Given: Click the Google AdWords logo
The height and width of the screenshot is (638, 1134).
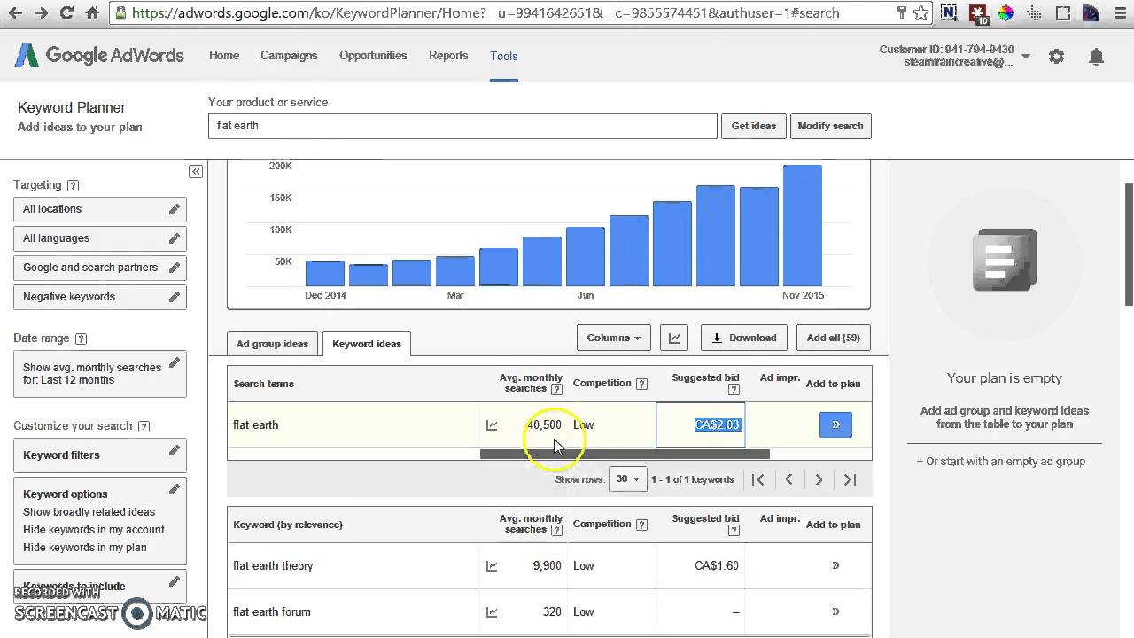Looking at the screenshot, I should pos(99,55).
